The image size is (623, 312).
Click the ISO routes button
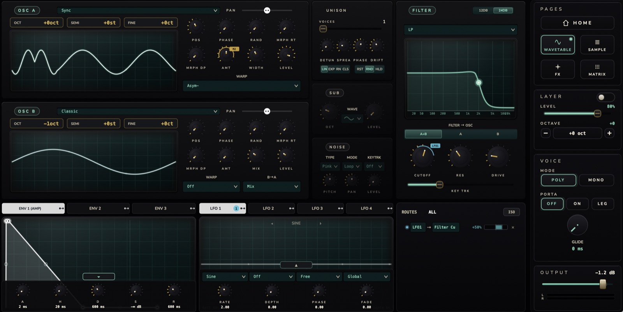pyautogui.click(x=512, y=212)
